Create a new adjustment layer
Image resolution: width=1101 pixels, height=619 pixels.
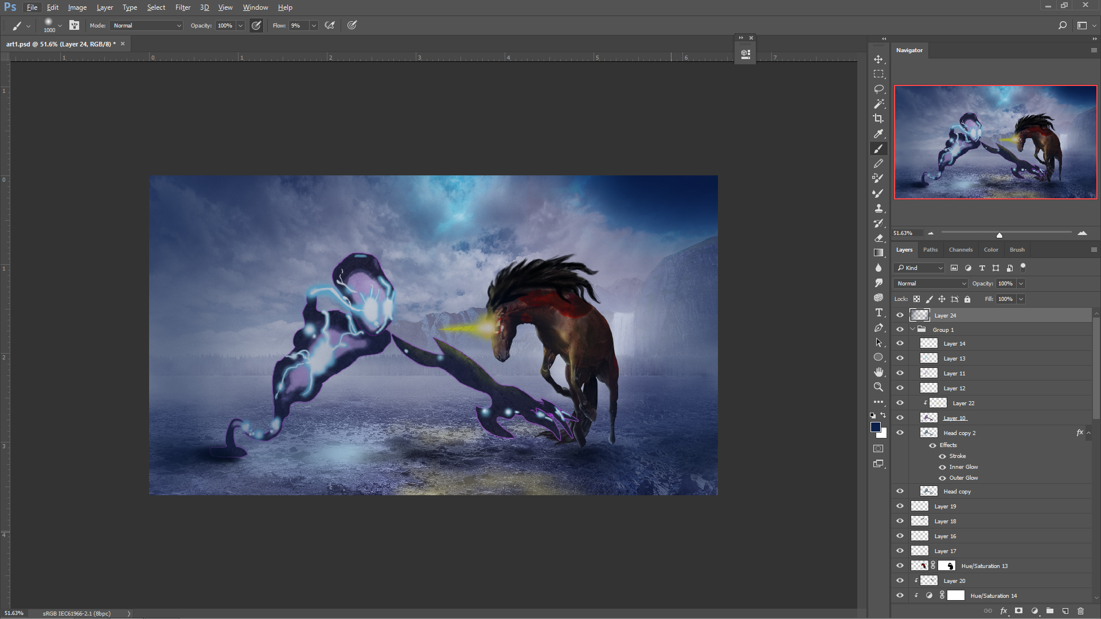(x=1034, y=611)
